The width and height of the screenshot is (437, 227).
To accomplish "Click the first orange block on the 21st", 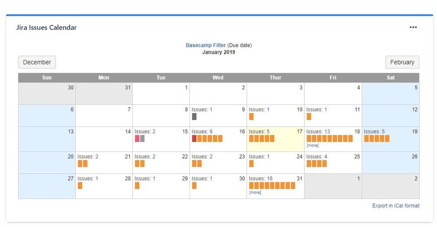I will (80, 163).
